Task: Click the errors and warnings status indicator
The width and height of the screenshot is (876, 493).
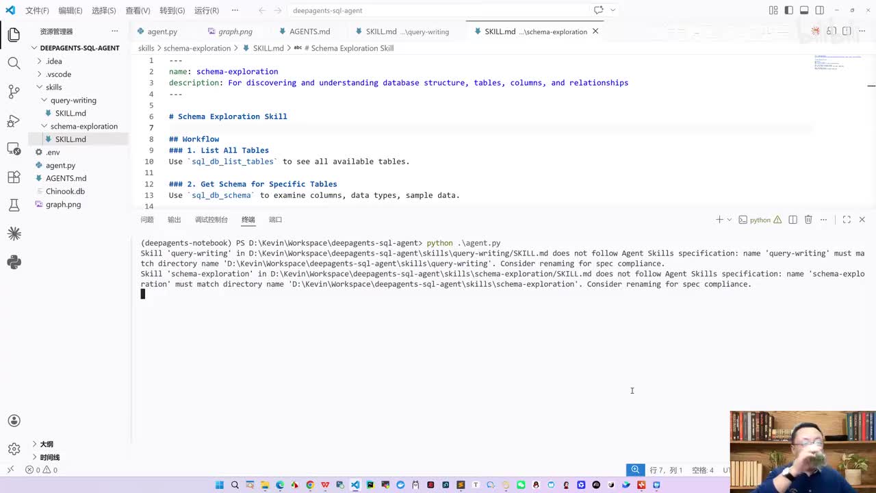Action: tap(42, 470)
